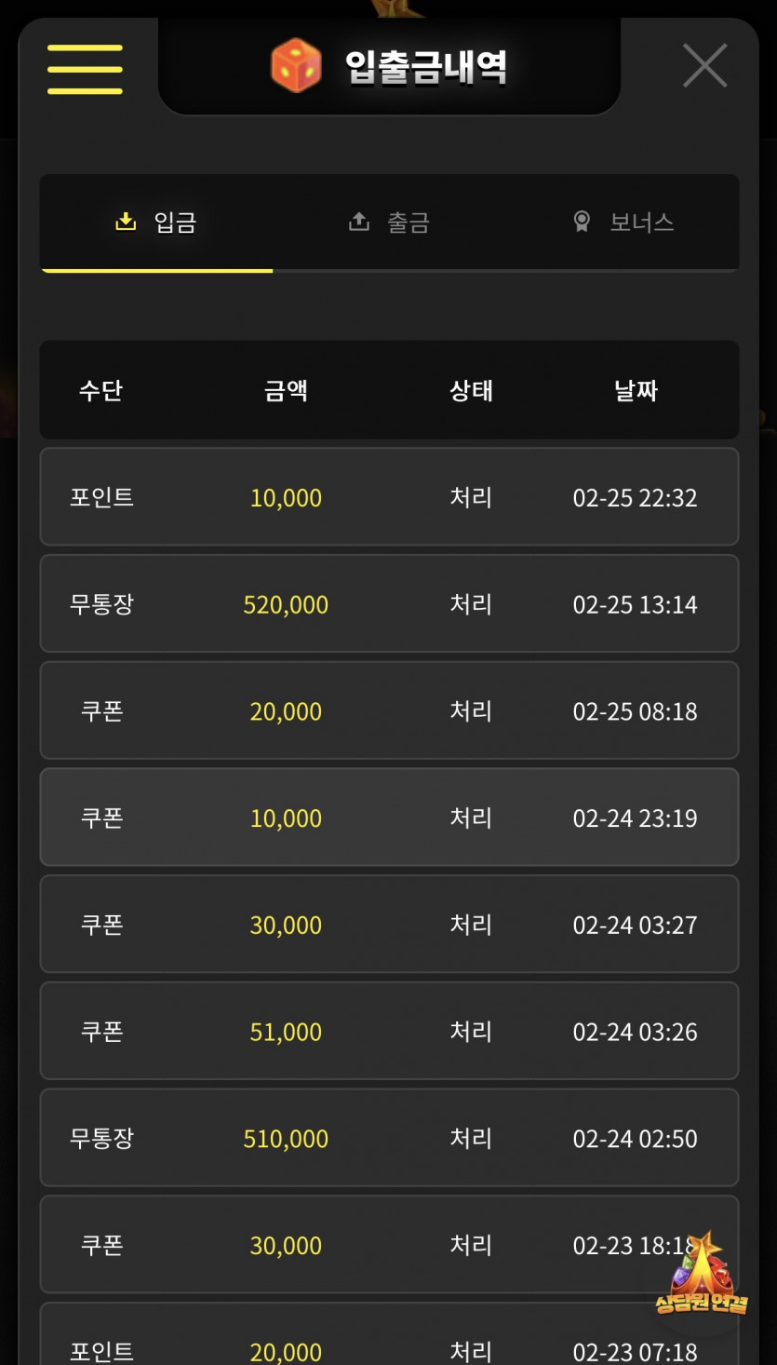Select the 쿠폰 entry dated 02-24 23:19
Image resolution: width=777 pixels, height=1365 pixels.
pyautogui.click(x=389, y=818)
